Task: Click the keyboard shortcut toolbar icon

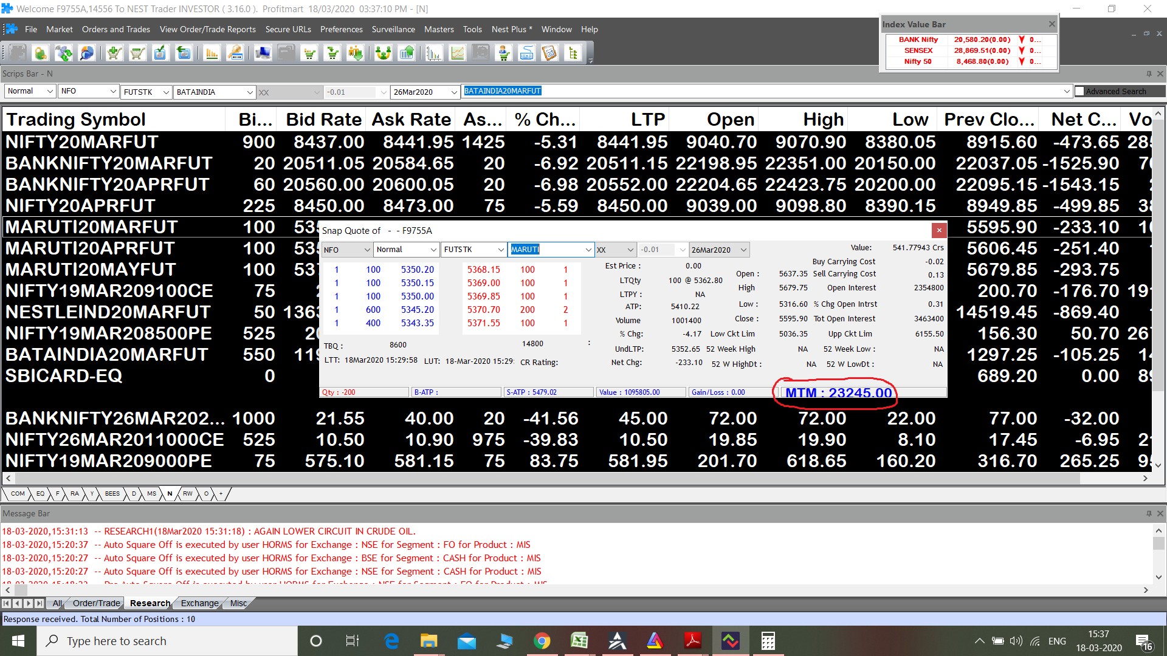Action: coord(526,53)
